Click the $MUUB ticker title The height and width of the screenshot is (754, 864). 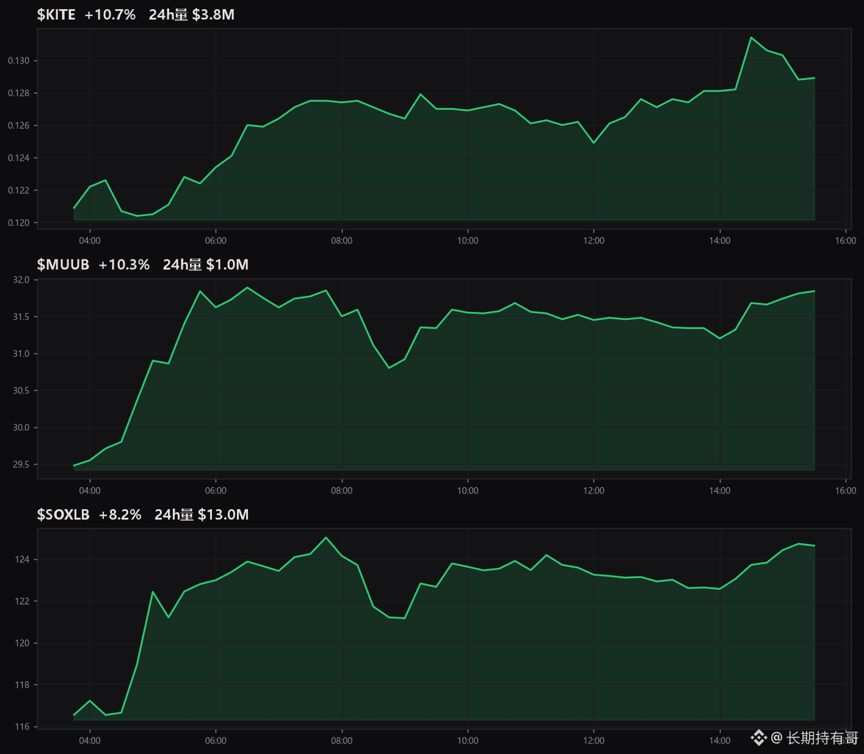[63, 264]
